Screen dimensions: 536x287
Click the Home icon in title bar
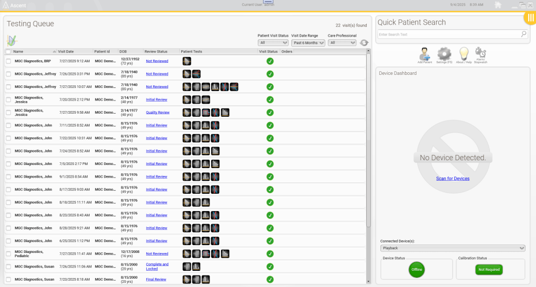point(498,5)
